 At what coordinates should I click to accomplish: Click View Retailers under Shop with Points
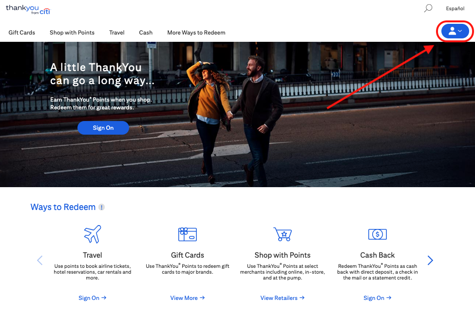[x=282, y=297]
